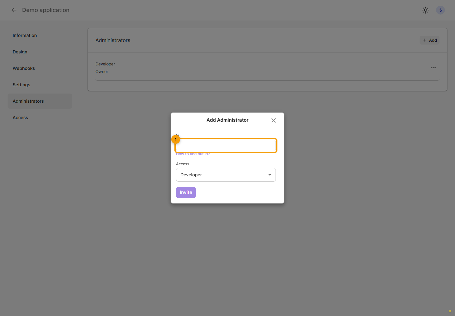455x316 pixels.
Task: Click the Add administrator button
Action: pyautogui.click(x=429, y=40)
